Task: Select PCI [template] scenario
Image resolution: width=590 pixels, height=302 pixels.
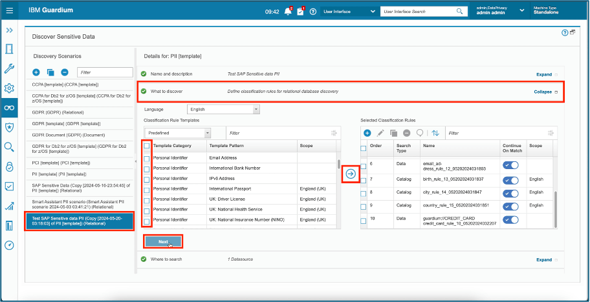Action: click(80, 163)
